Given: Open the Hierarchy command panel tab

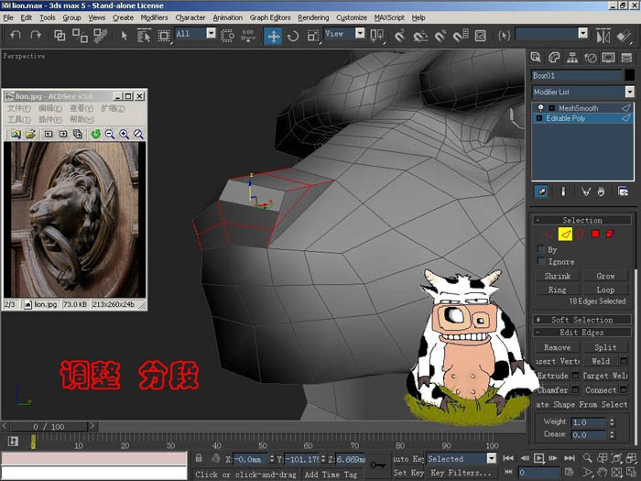Looking at the screenshot, I should [x=572, y=58].
